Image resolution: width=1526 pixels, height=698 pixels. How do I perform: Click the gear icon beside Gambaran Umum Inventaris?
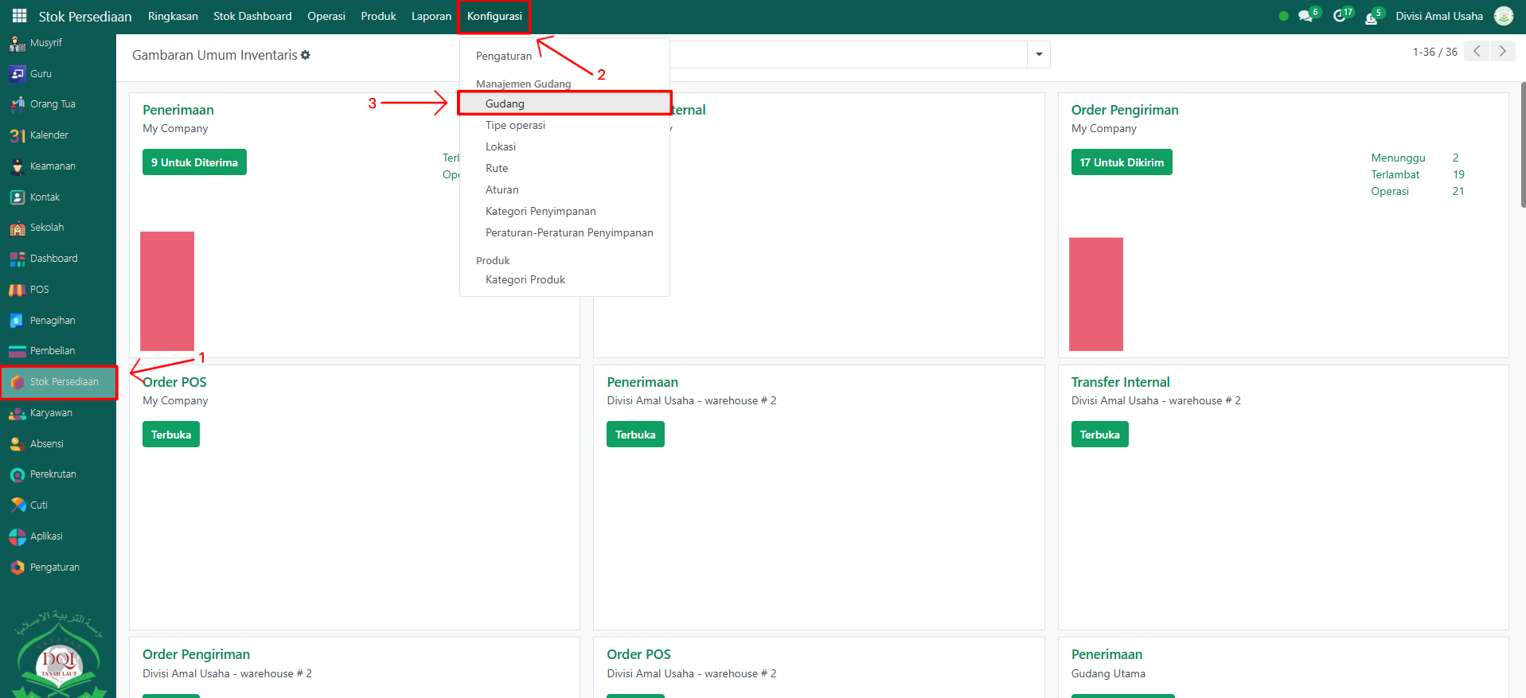click(306, 55)
